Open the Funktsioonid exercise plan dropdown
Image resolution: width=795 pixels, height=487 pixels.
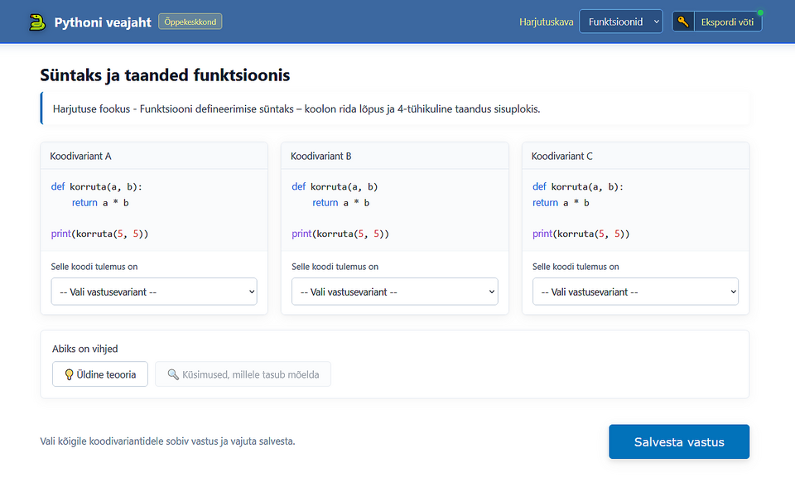(x=620, y=22)
